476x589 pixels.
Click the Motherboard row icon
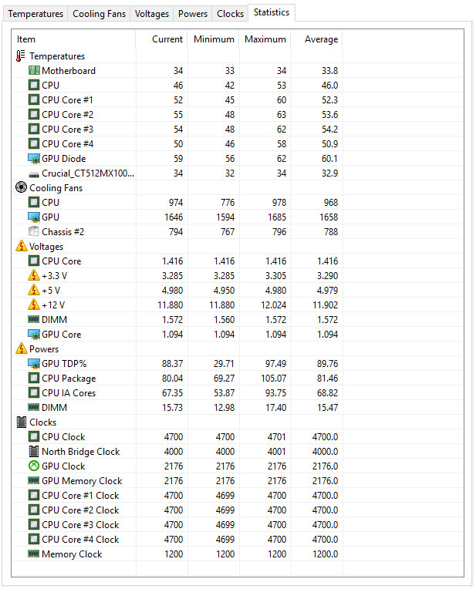point(34,71)
